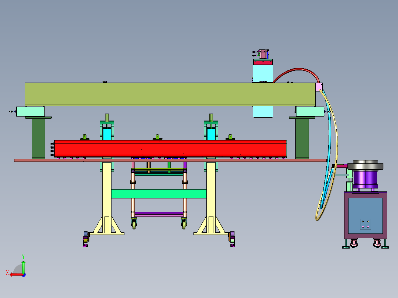The height and width of the screenshot is (298, 398).
Task: Click the Y label on coordinate triad
Action: click(x=23, y=256)
